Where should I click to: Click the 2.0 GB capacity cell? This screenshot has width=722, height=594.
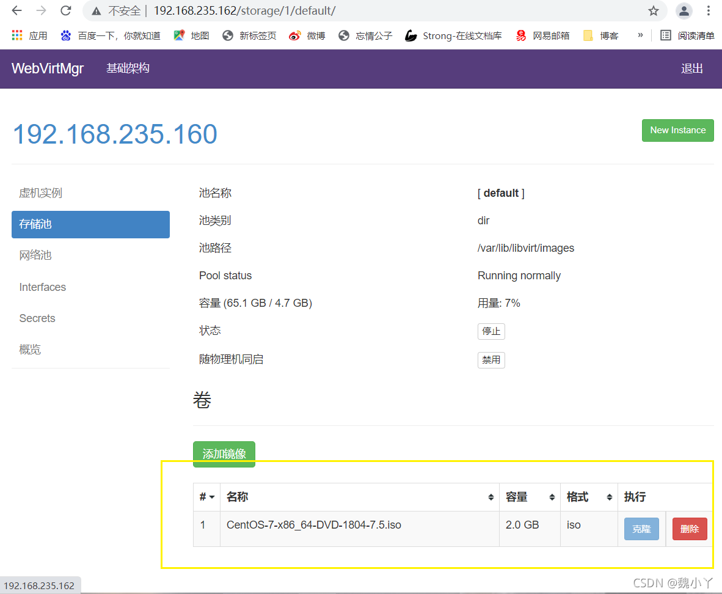(x=530, y=529)
